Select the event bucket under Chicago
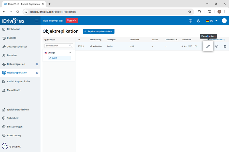This screenshot has width=229, height=152. point(54,58)
